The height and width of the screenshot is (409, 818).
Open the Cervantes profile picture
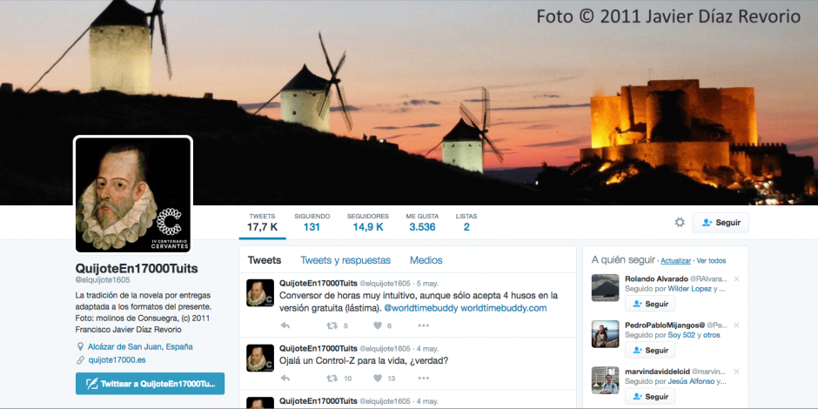[x=133, y=195]
